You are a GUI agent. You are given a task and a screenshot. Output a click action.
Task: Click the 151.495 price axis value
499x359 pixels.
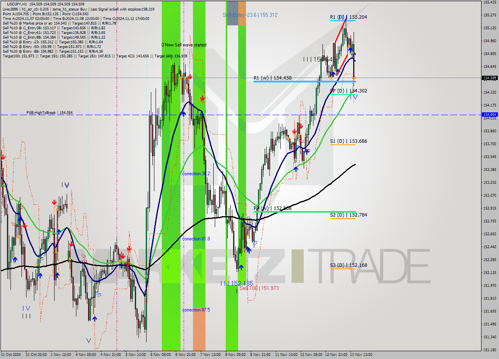coord(490,324)
